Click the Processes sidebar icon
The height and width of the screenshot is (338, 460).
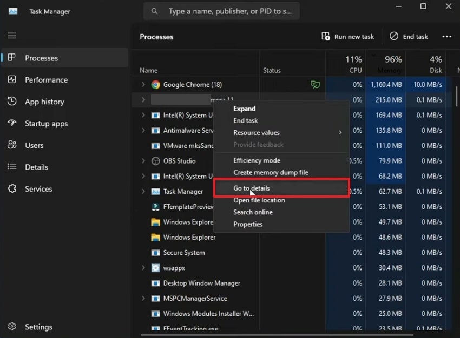[12, 58]
